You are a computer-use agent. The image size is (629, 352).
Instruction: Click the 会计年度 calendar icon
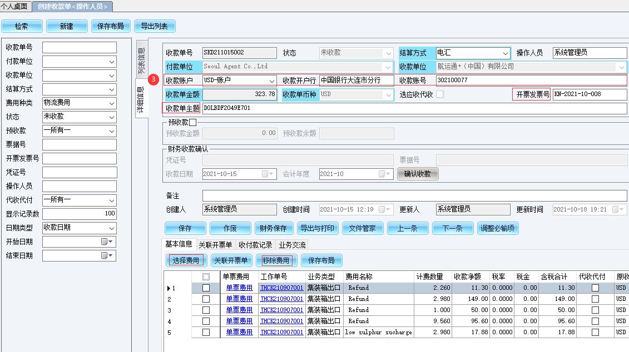382,174
